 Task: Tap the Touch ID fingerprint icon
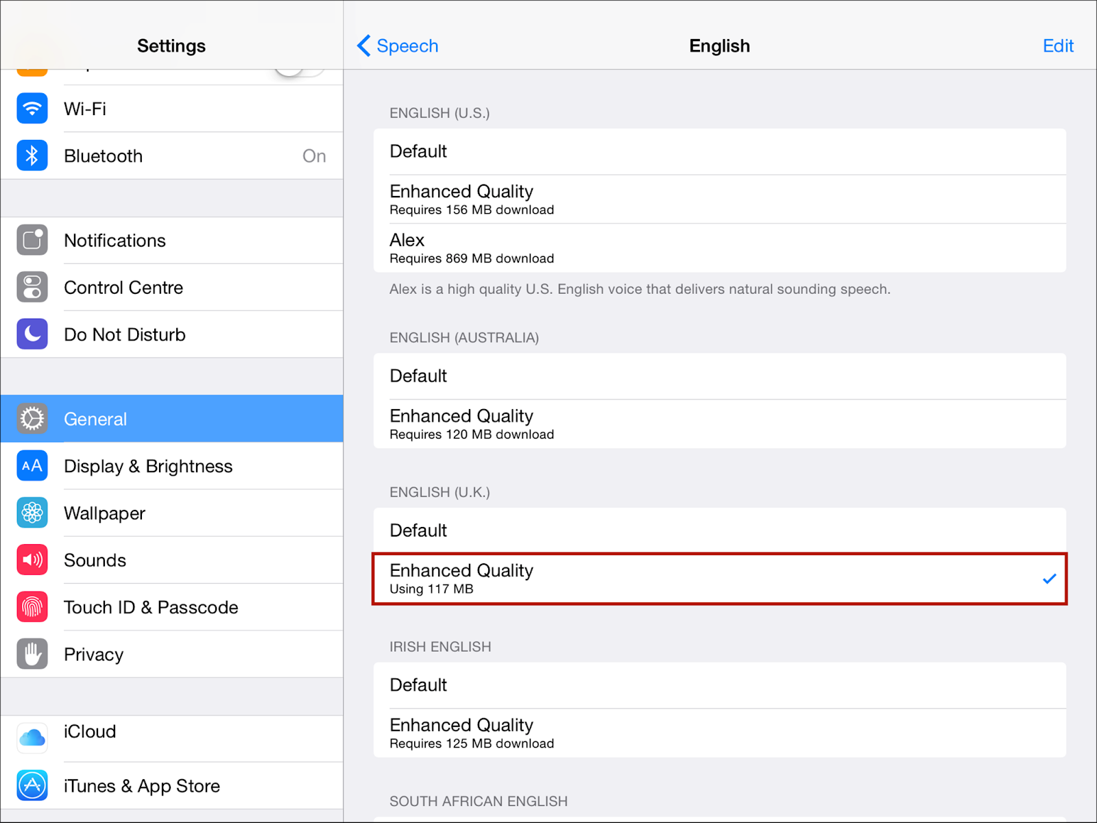32,607
